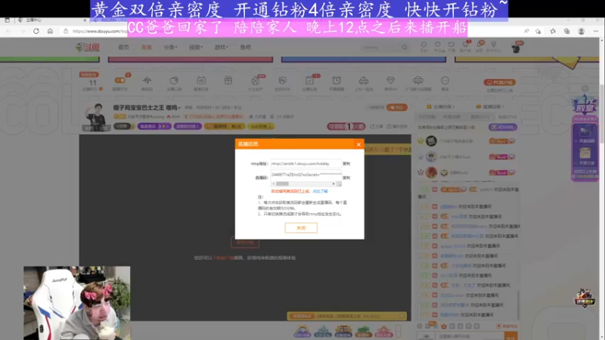Click the site search input field
The image size is (605, 340).
pyautogui.click(x=380, y=47)
